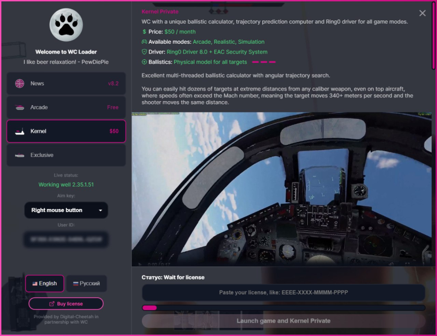Click the dropdown arrow of Aim key
The image size is (437, 336).
point(100,210)
